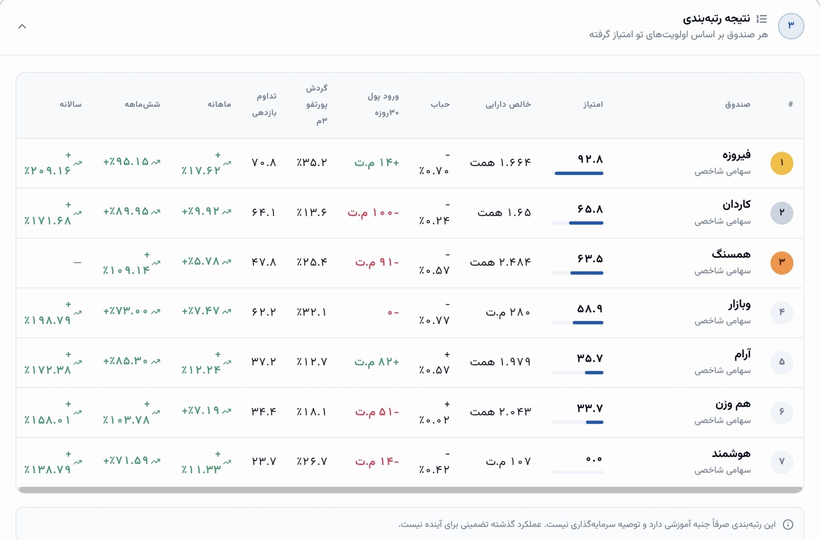Image resolution: width=820 pixels, height=540 pixels.
Task: Collapse the نتیجه رتبه‌بندی section chevron
Action: 22,26
